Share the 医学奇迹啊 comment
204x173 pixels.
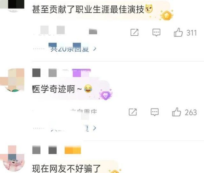(133, 112)
